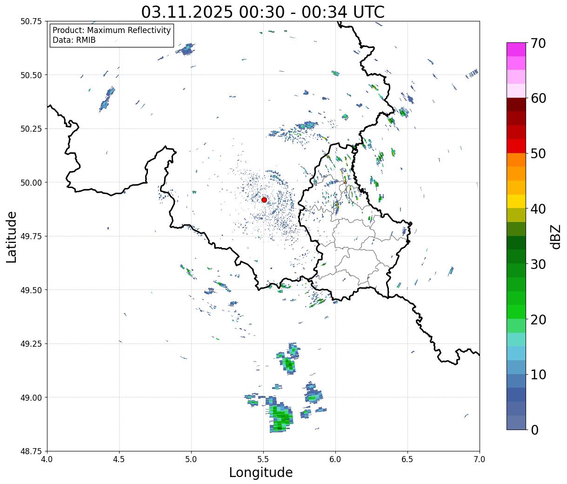Image resolution: width=567 pixels, height=484 pixels.
Task: Click the 0 tick on colorbar
Action: pos(534,430)
